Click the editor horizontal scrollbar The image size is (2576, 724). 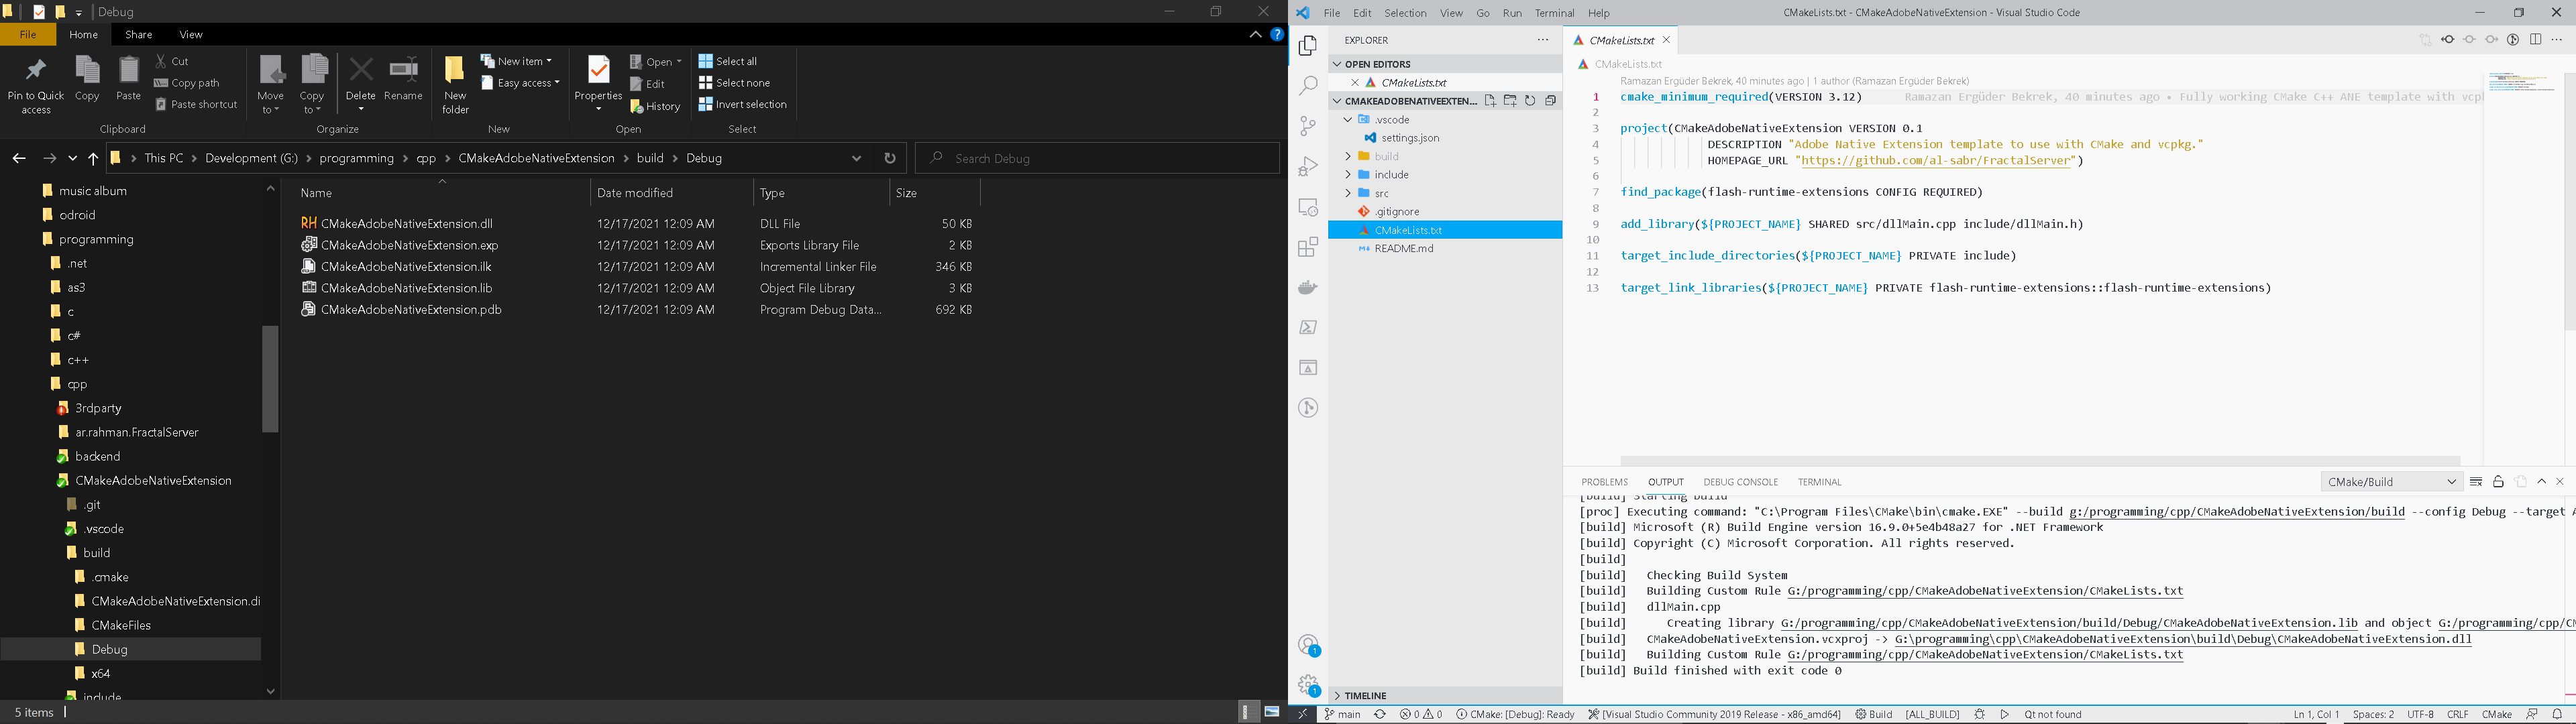click(x=2040, y=461)
